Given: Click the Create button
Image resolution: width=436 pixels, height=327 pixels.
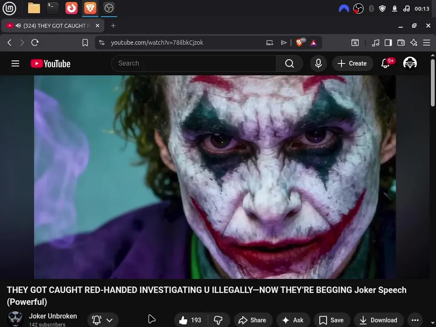Looking at the screenshot, I should tap(352, 64).
